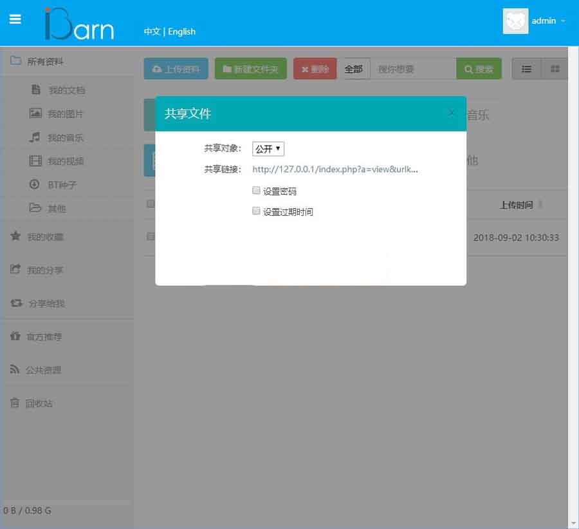579x529 pixels.
Task: Click the search text input field
Action: (x=414, y=69)
